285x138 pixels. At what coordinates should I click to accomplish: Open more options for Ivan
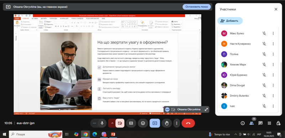[x=273, y=106]
